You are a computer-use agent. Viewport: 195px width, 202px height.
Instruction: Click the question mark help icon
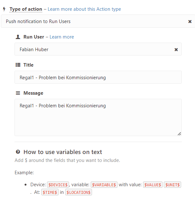click(x=18, y=152)
